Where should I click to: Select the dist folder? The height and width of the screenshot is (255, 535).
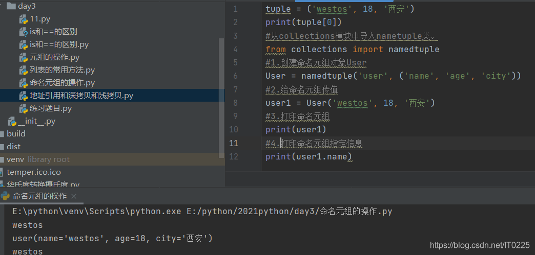click(14, 146)
